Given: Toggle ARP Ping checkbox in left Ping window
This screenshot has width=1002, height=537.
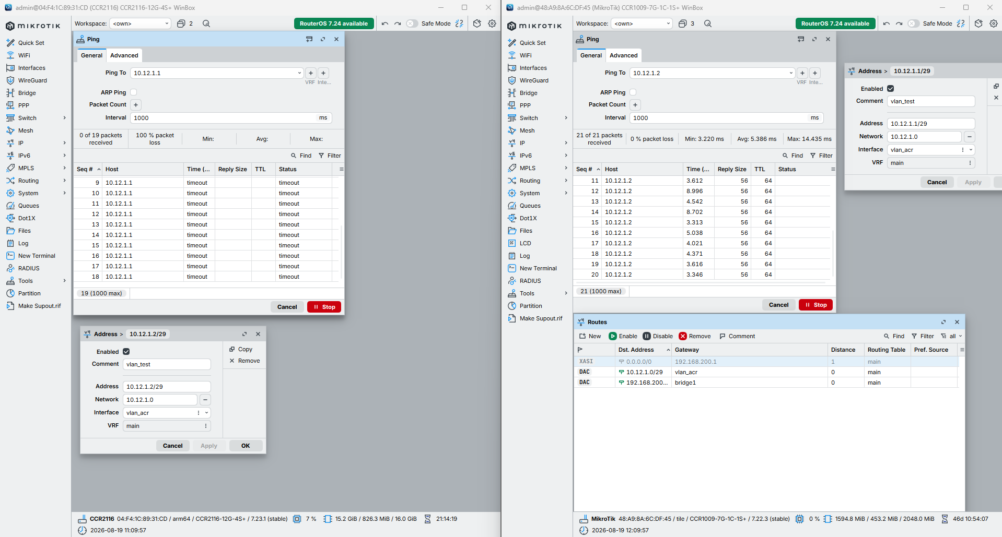Looking at the screenshot, I should (x=134, y=92).
